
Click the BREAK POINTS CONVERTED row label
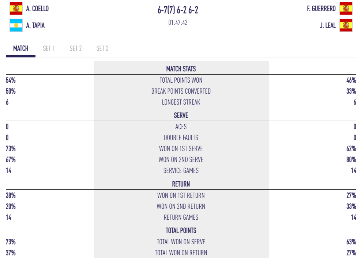click(181, 91)
